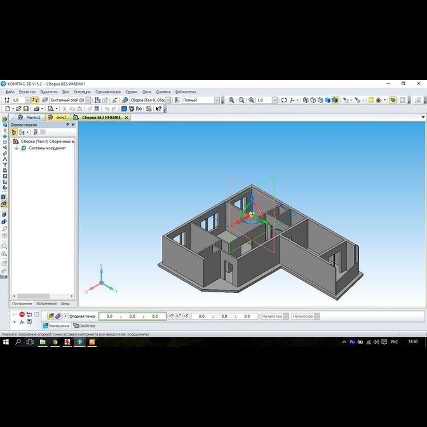Open the Сервис menu
The height and width of the screenshot is (427, 427).
[x=132, y=91]
